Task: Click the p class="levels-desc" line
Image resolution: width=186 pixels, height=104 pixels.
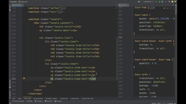Action: coord(58,30)
